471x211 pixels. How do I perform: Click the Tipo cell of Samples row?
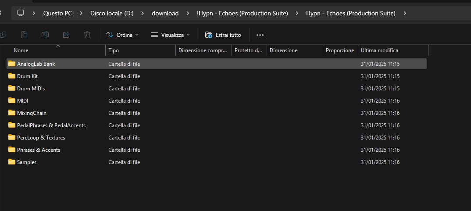[x=124, y=162]
